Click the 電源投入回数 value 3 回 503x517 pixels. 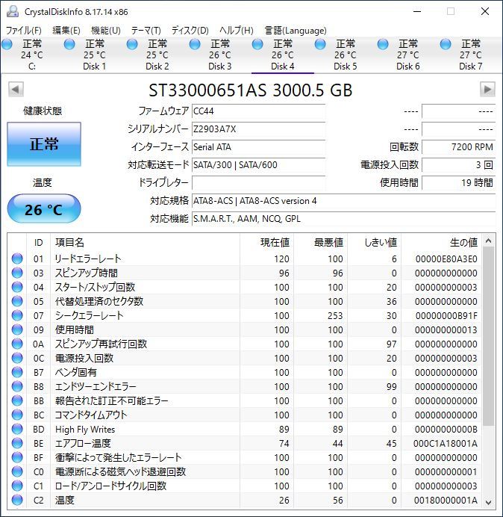(x=458, y=164)
